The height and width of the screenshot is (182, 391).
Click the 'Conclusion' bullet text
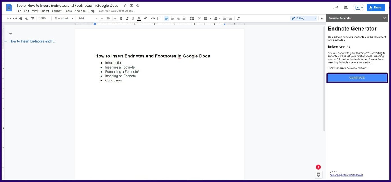(113, 80)
